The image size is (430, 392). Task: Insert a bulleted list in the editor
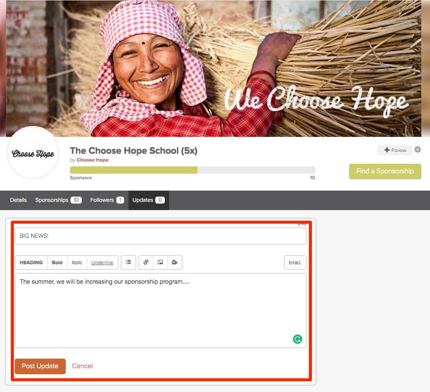pos(128,262)
